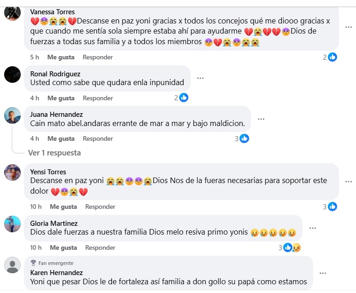Click three-dot menu beside Gloria Martinez comment
This screenshot has height=293, width=356.
click(x=313, y=228)
